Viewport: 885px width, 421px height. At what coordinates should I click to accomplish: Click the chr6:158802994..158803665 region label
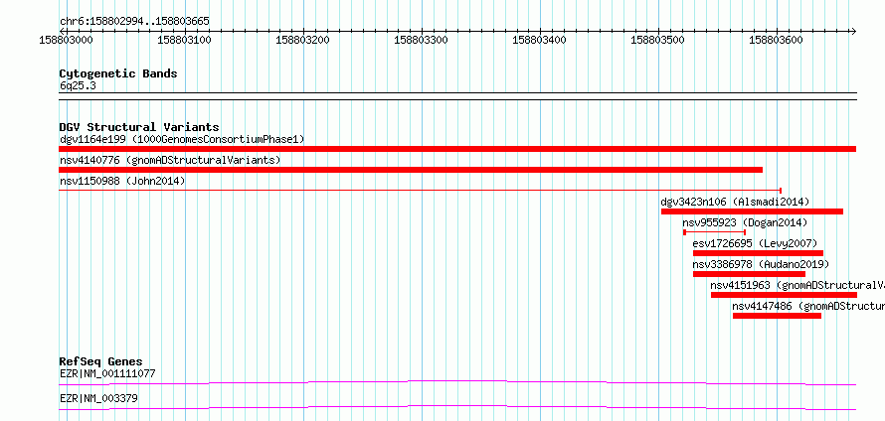[x=134, y=22]
